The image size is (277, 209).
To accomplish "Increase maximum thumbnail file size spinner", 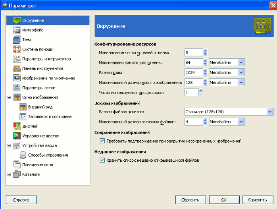I will pyautogui.click(x=205, y=120).
